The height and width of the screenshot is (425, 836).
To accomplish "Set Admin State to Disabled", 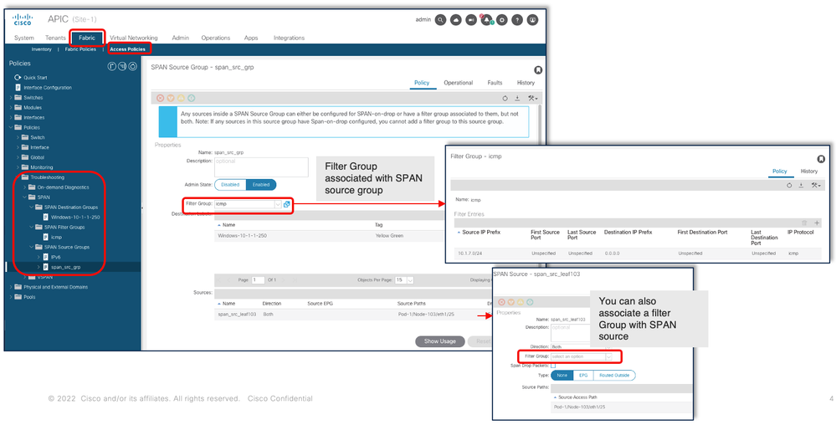I will point(230,185).
